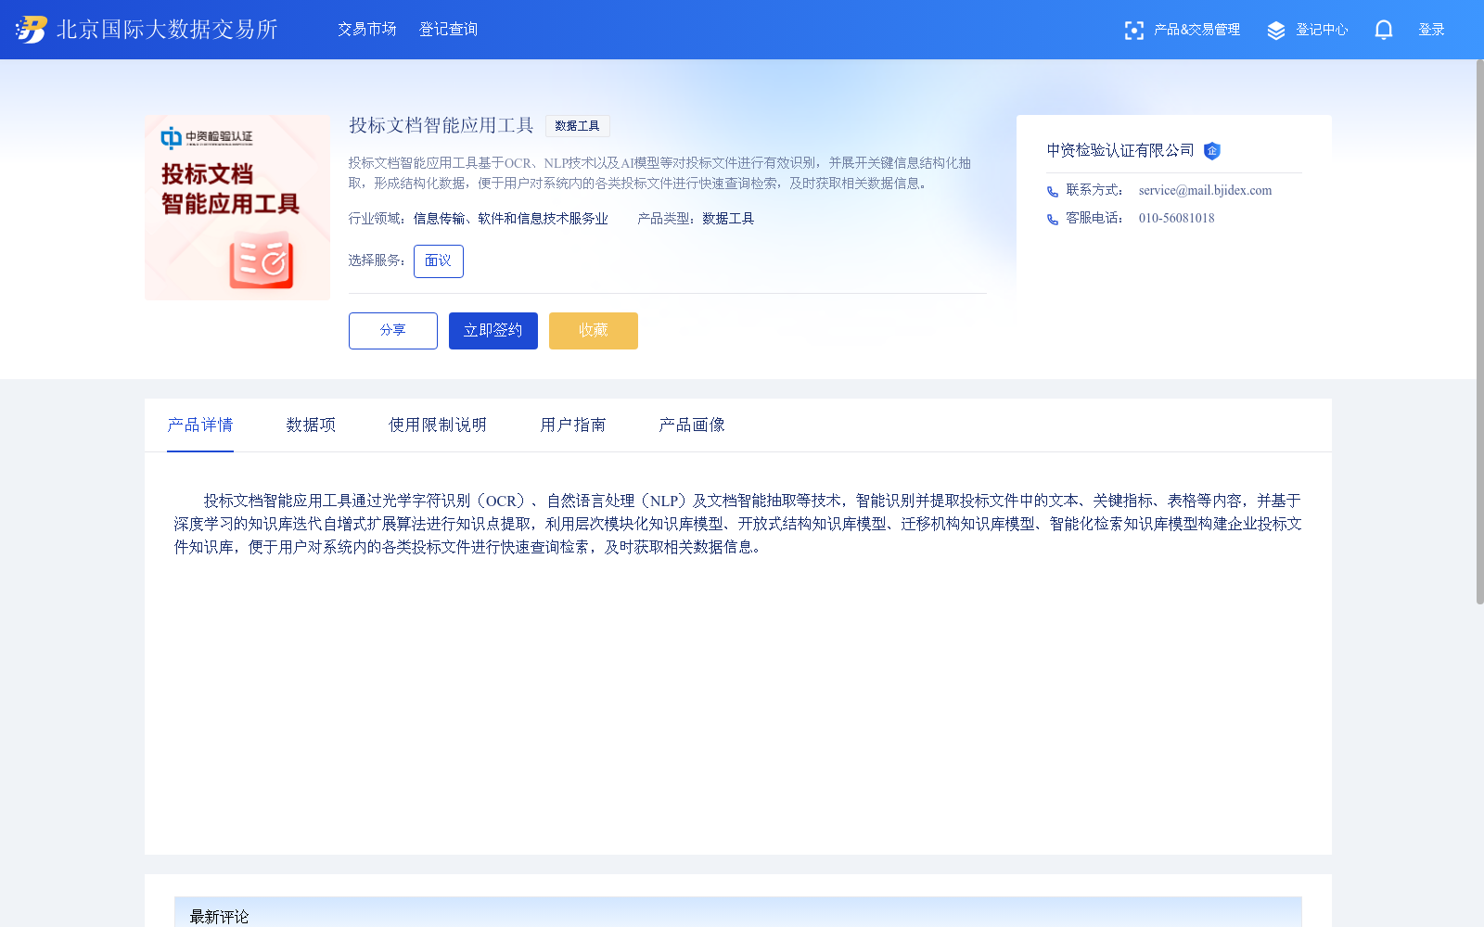
Task: Click the page vertical scrollbar thumb
Action: tap(1479, 332)
